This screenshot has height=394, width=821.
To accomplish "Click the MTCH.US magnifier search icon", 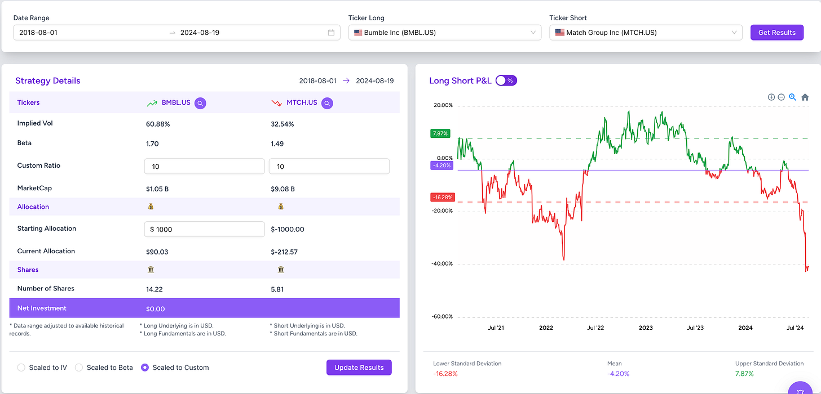I will [327, 103].
